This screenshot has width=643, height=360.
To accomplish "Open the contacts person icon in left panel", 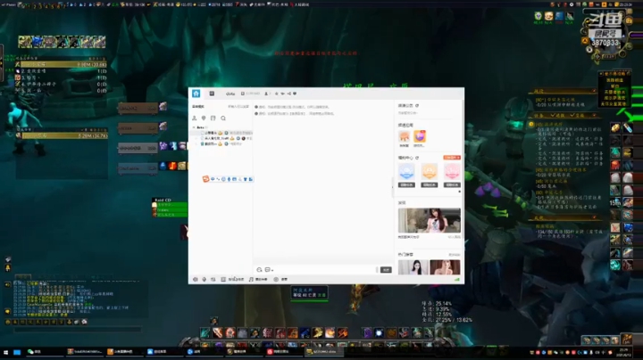I will coord(195,119).
